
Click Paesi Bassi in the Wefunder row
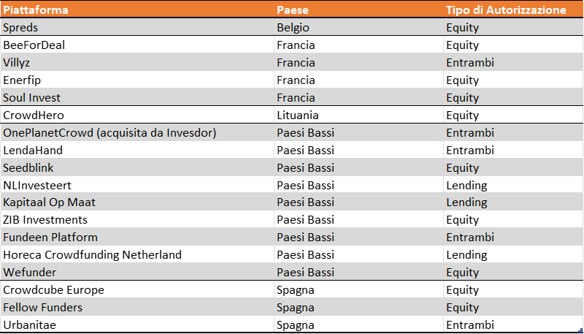coord(305,273)
